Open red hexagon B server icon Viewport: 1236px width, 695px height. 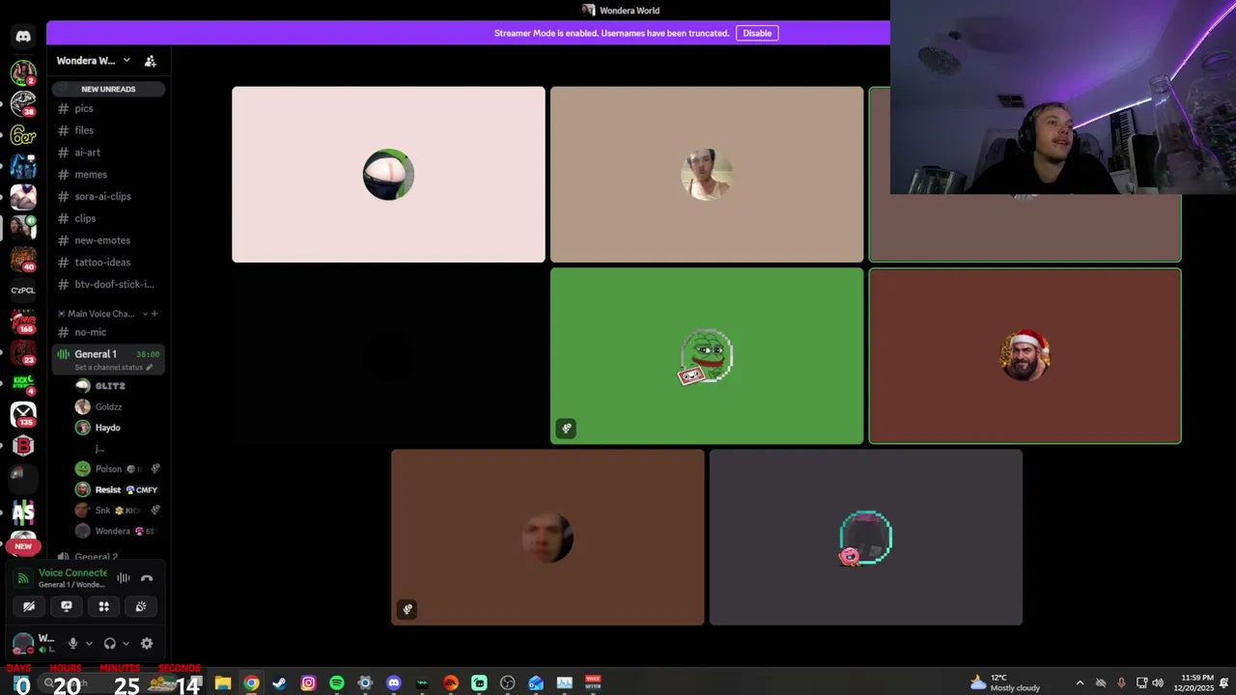coord(23,446)
